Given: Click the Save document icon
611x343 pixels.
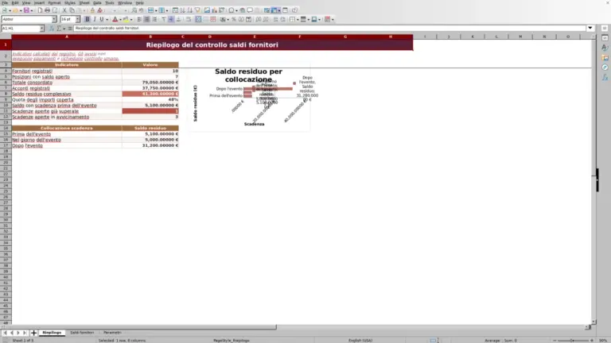Looking at the screenshot, I should click(26, 10).
